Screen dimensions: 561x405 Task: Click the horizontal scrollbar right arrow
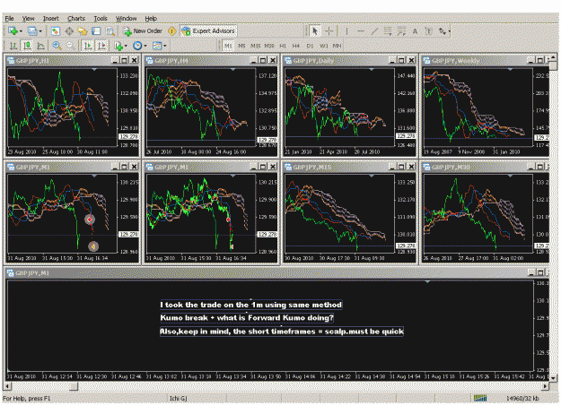(545, 386)
